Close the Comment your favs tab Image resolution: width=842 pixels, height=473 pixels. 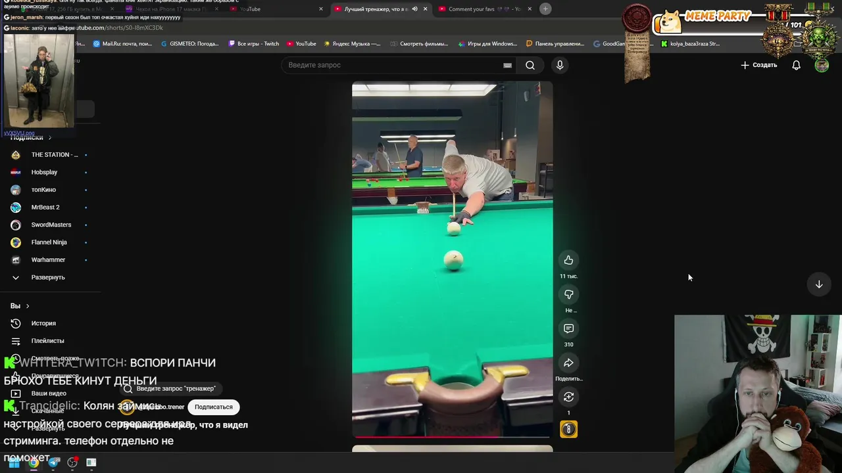point(530,9)
